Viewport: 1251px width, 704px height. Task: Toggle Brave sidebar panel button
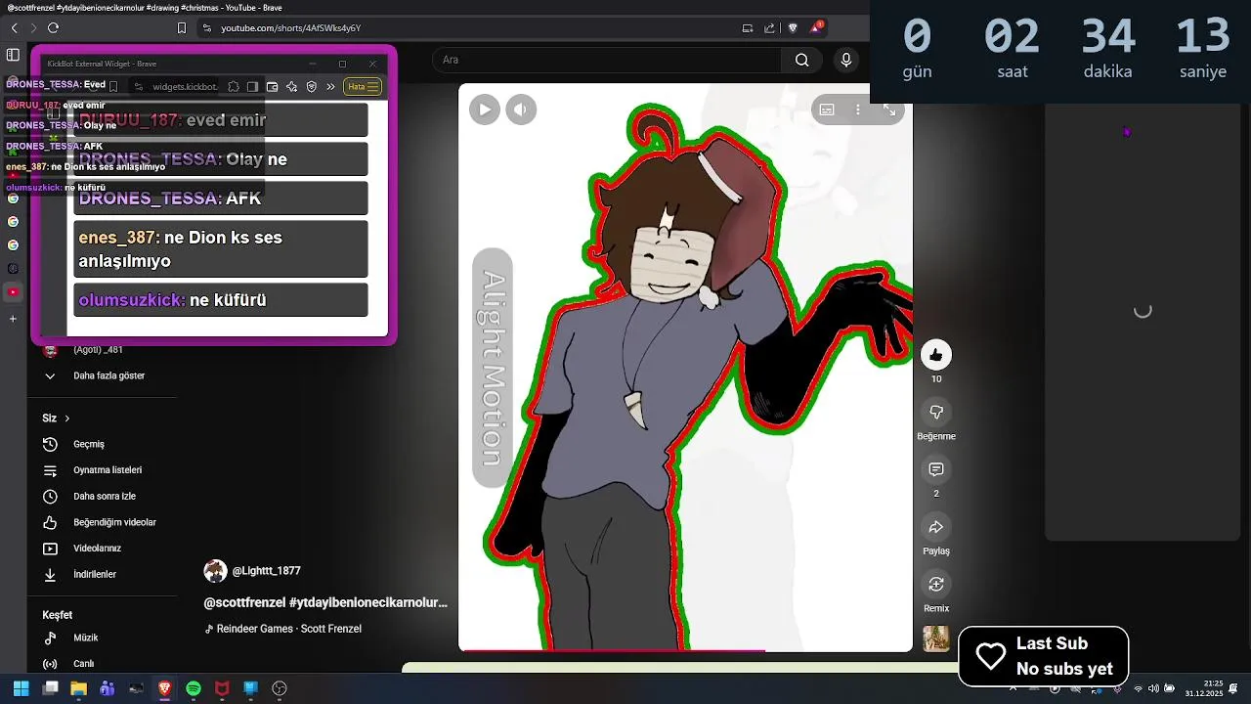point(13,55)
